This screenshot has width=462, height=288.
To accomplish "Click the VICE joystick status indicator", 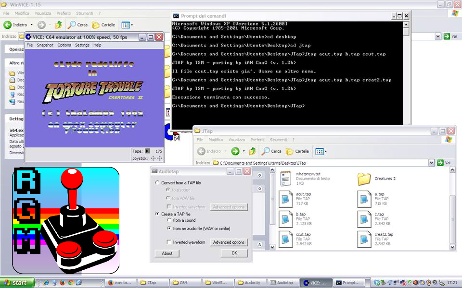I will tap(156, 158).
